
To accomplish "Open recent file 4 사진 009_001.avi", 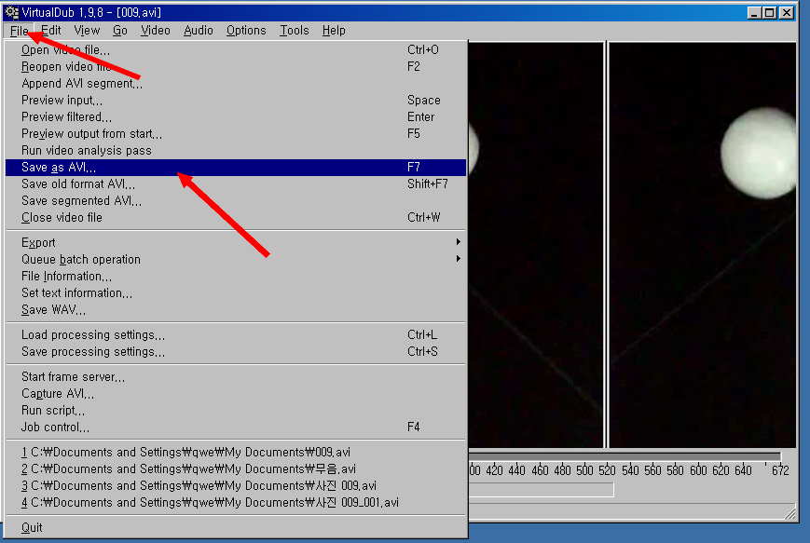I will [x=236, y=503].
